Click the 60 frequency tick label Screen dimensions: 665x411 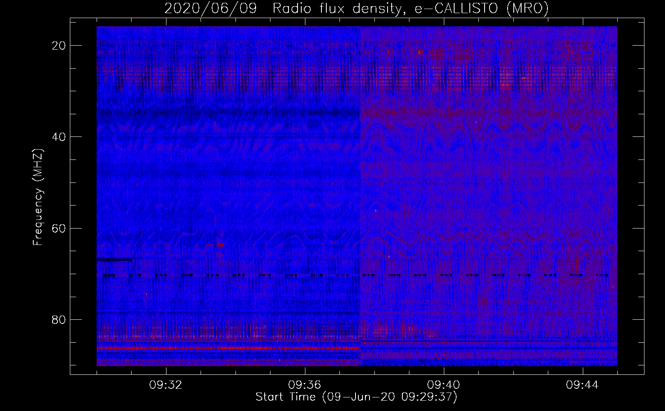(x=59, y=228)
